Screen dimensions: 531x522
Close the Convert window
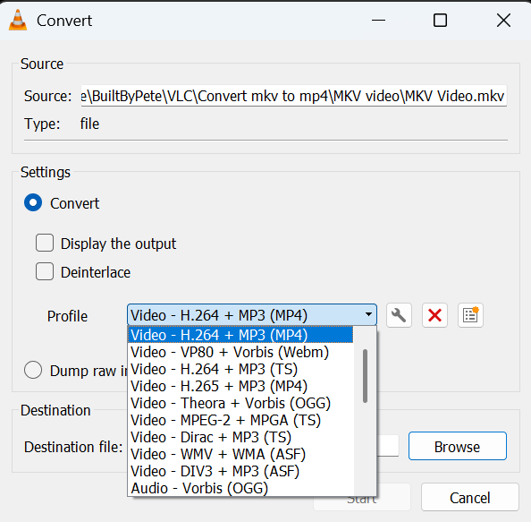point(503,20)
